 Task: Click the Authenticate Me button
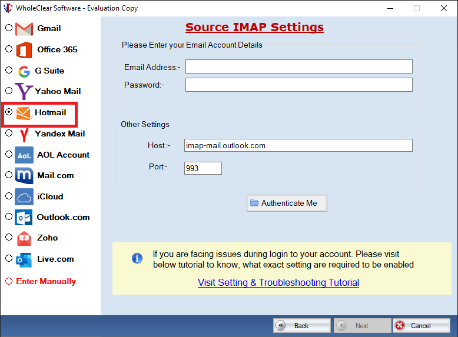tap(287, 203)
